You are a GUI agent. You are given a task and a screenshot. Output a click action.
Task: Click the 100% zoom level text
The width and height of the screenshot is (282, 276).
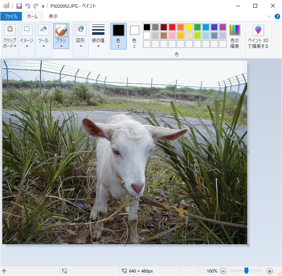212,271
